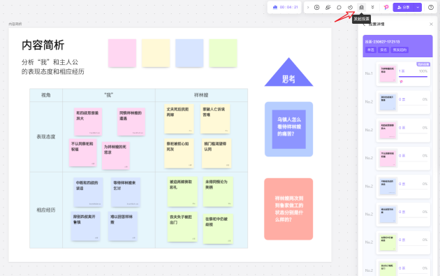Viewport: 440px width, 276px height.
Task: Close the 投票详情 side panel
Action: tap(432, 24)
